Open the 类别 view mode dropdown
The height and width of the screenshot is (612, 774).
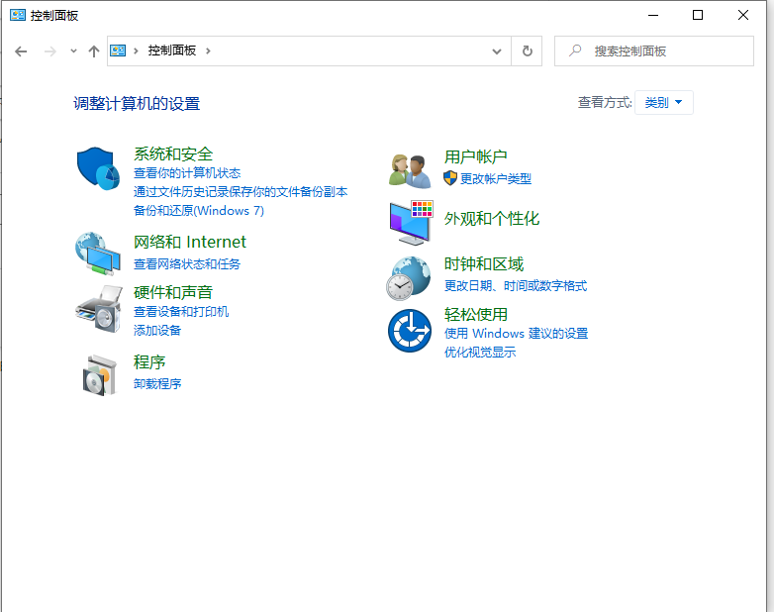[x=664, y=103]
